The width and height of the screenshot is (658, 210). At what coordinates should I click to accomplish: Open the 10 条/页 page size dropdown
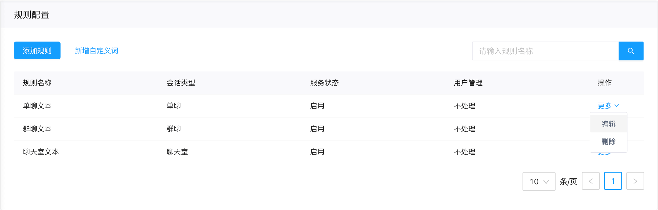(x=539, y=181)
